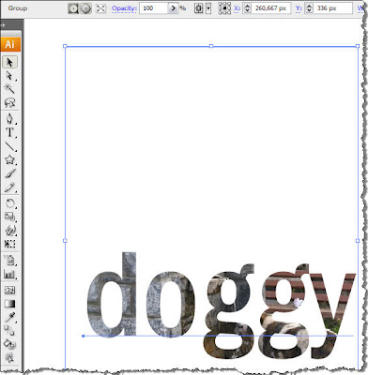Edit the Opacity value field
The image size is (368, 375).
coord(154,8)
